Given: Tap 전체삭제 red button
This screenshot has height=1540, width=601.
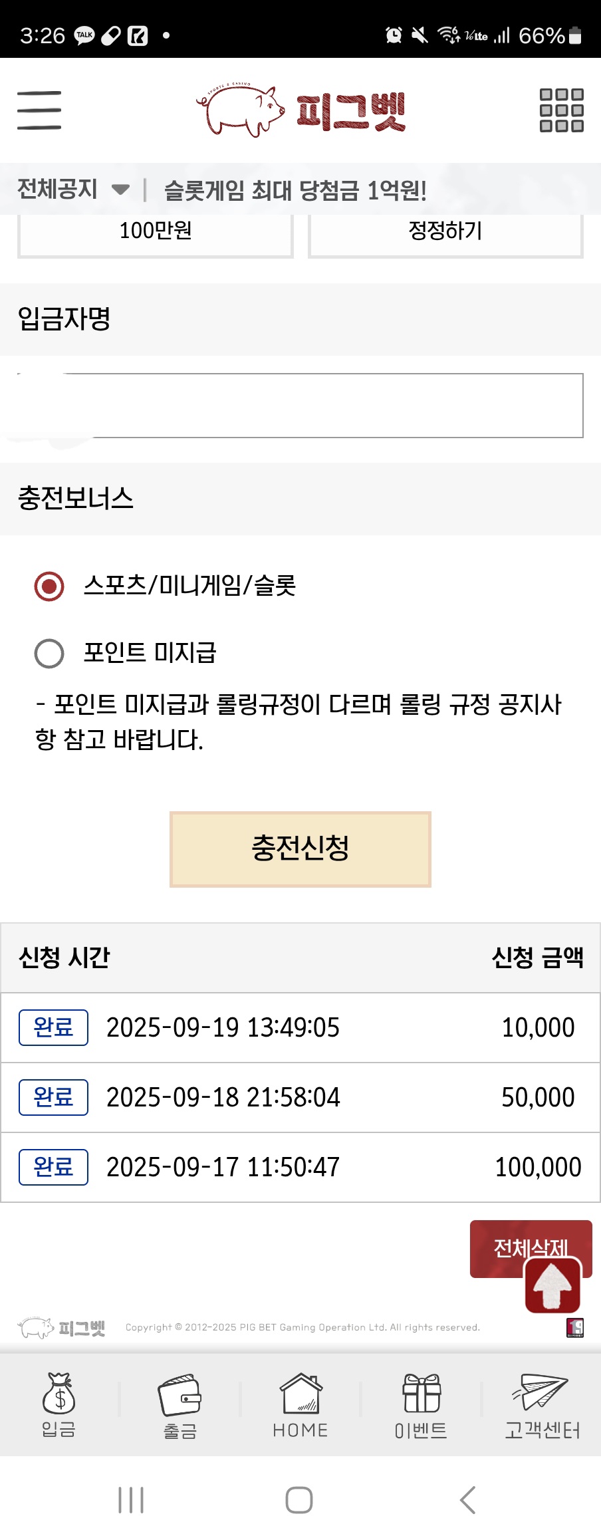Looking at the screenshot, I should coord(531,1248).
